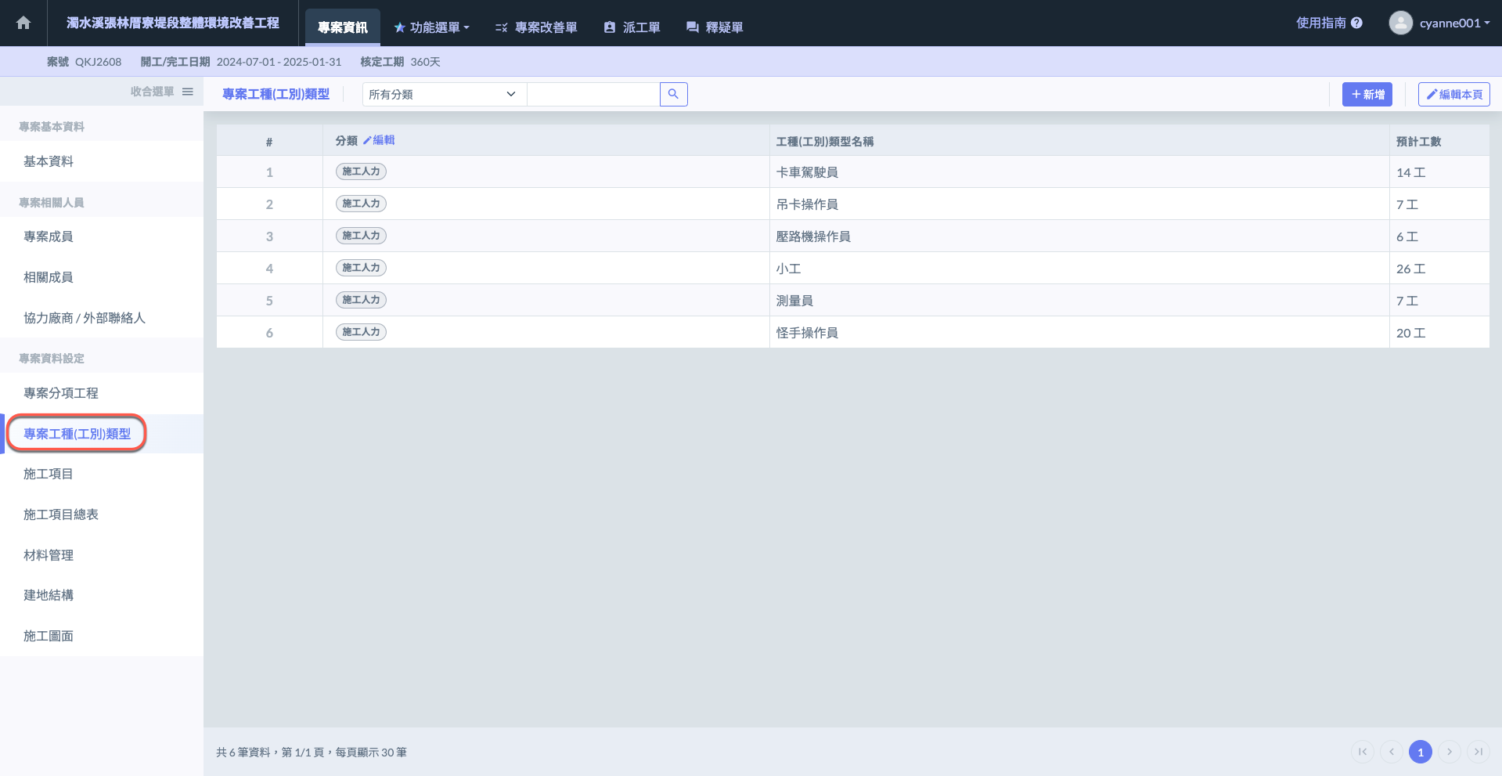Select page 1 pagination button
Screen dimensions: 1502x776
(x=1420, y=752)
